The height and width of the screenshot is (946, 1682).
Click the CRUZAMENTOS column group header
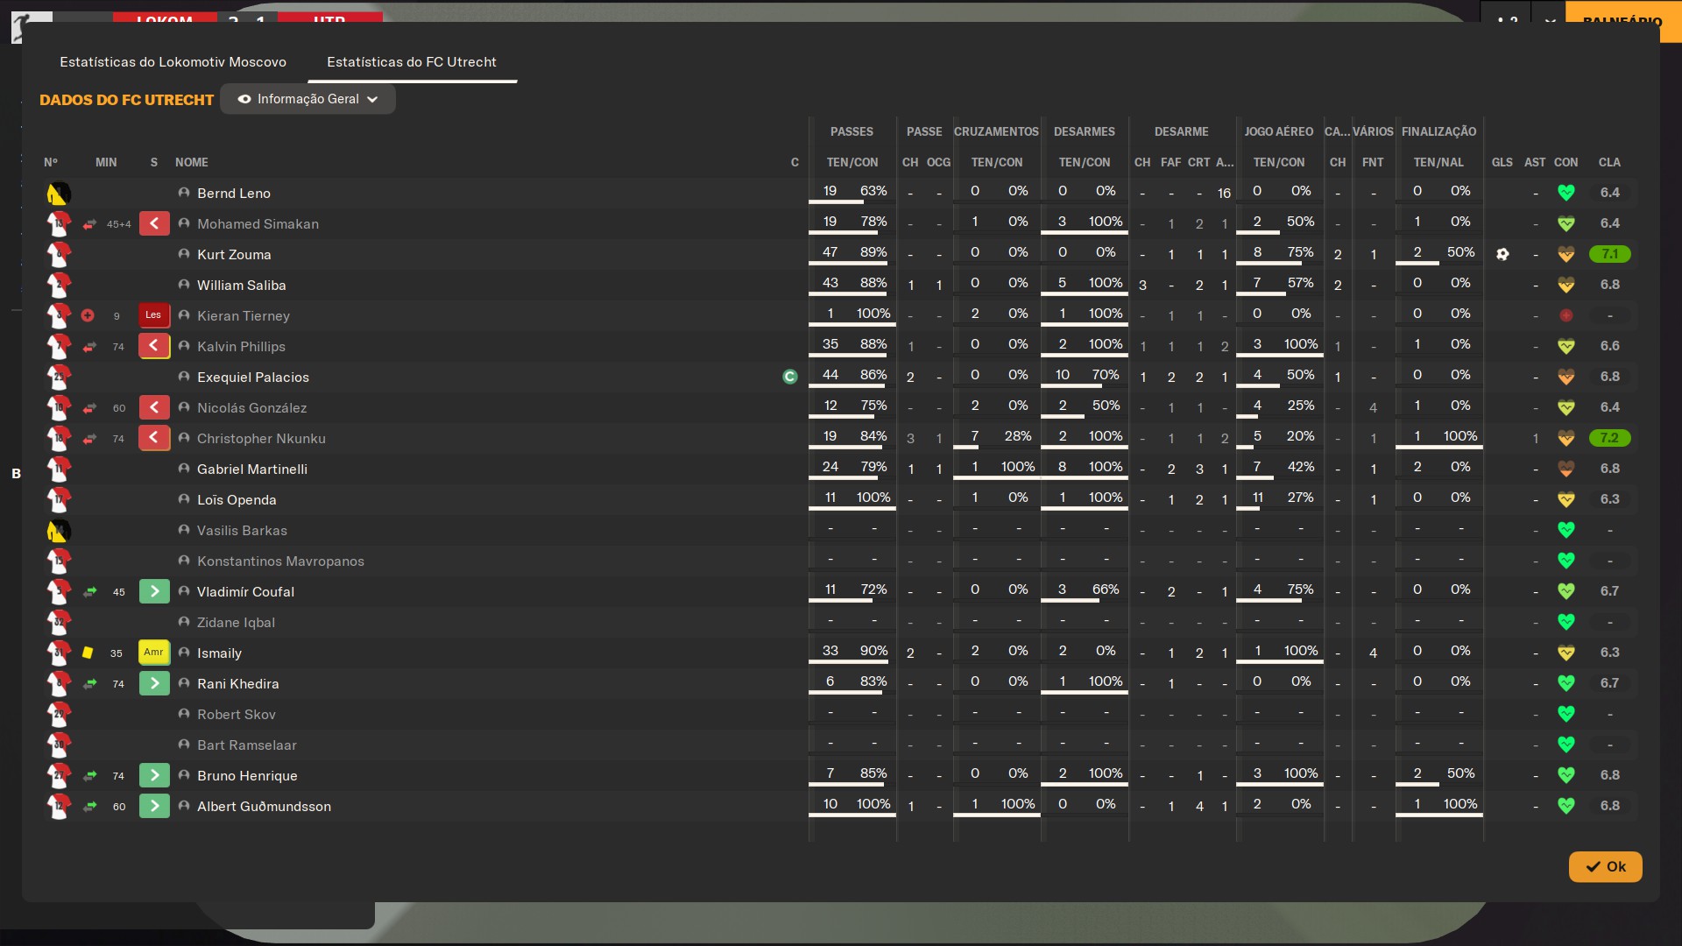click(x=996, y=131)
